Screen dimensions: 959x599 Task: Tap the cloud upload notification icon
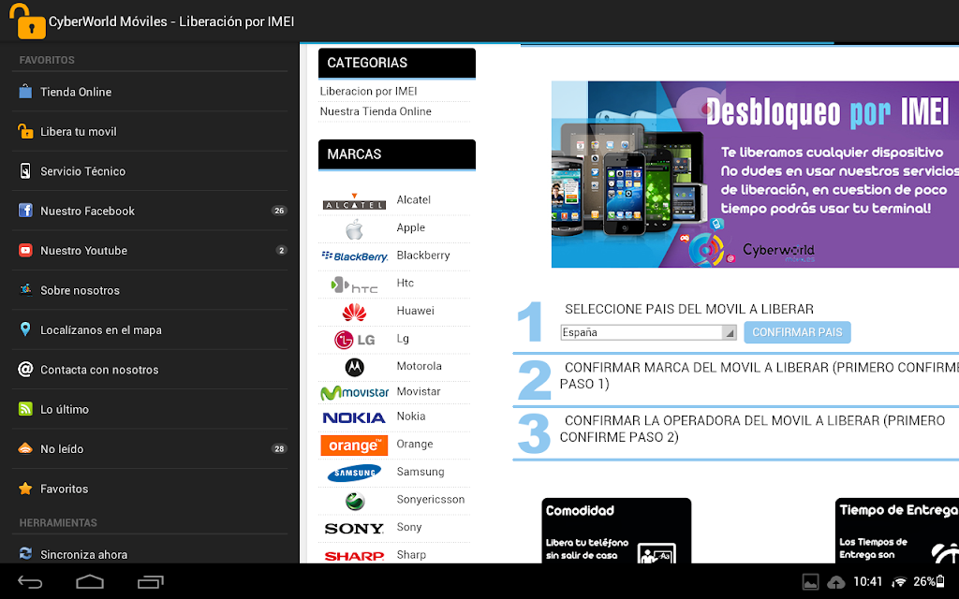pos(836,582)
